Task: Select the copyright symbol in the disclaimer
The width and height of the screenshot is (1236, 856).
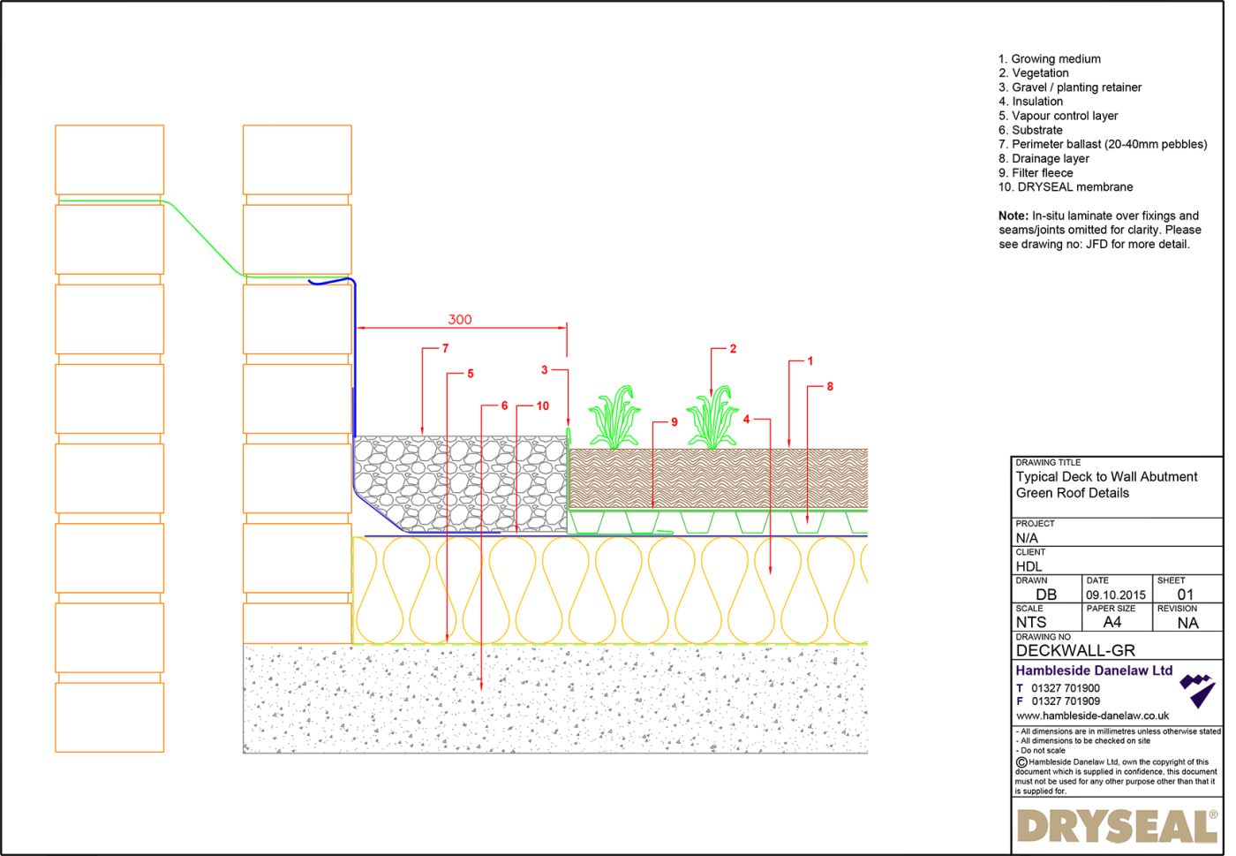Action: (1020, 761)
